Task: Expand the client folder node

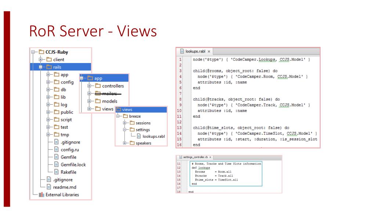Action: (40, 59)
